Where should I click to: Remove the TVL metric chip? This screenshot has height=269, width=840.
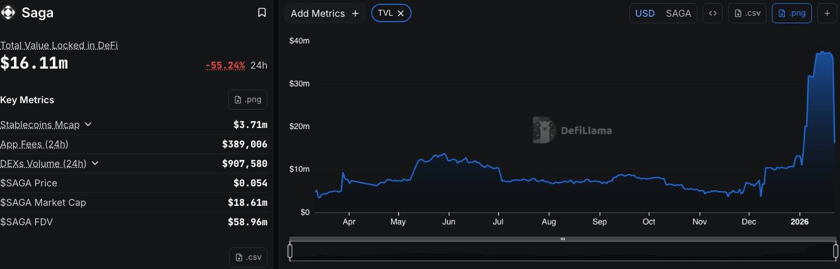click(x=401, y=14)
